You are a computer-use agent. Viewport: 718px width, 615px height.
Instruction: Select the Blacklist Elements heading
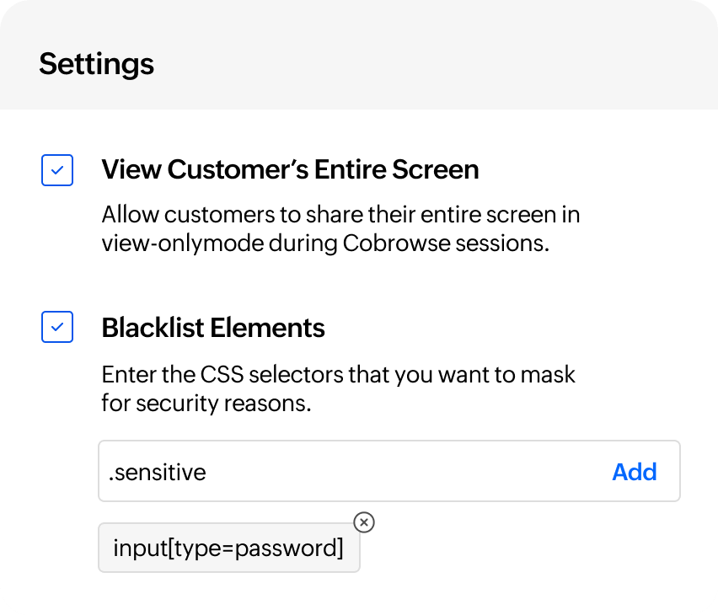[213, 328]
